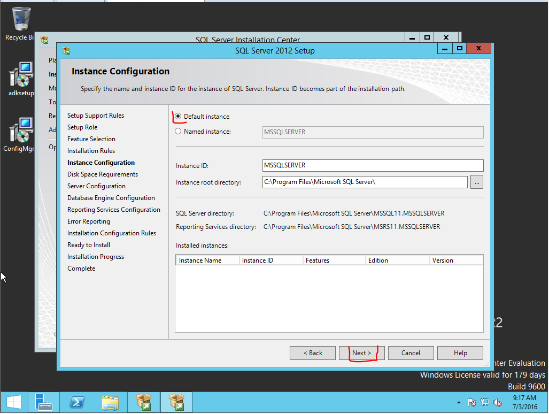Click the SQL Server Setup title bar icon

tap(66, 51)
